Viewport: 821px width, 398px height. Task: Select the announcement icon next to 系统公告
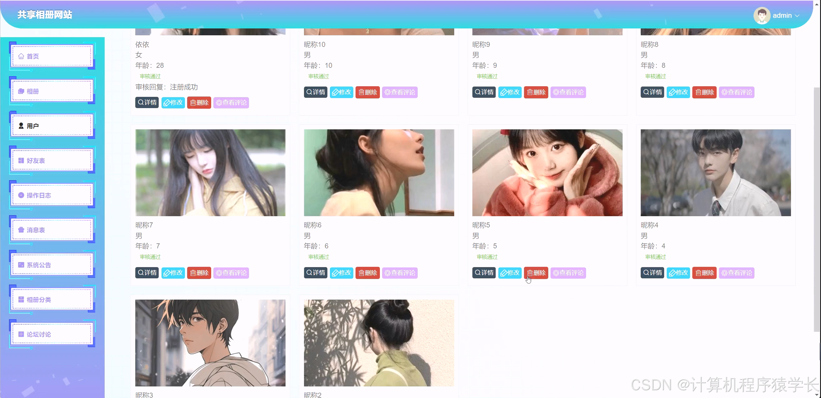coord(21,265)
